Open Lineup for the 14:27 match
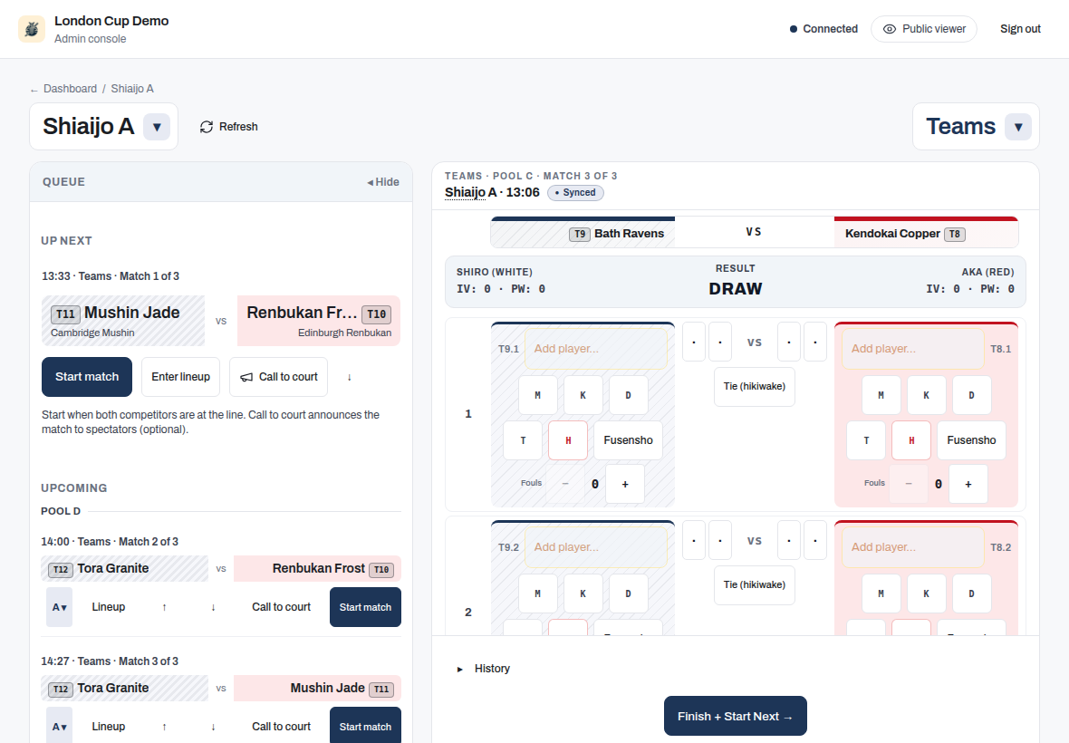Screen dimensions: 1069x743 click(x=109, y=727)
